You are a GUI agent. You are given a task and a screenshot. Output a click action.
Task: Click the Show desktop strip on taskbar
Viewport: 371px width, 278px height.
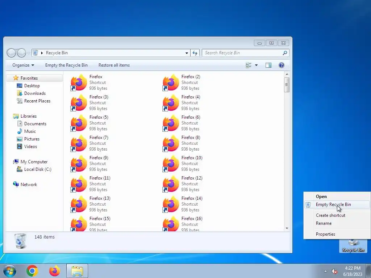(x=369, y=271)
